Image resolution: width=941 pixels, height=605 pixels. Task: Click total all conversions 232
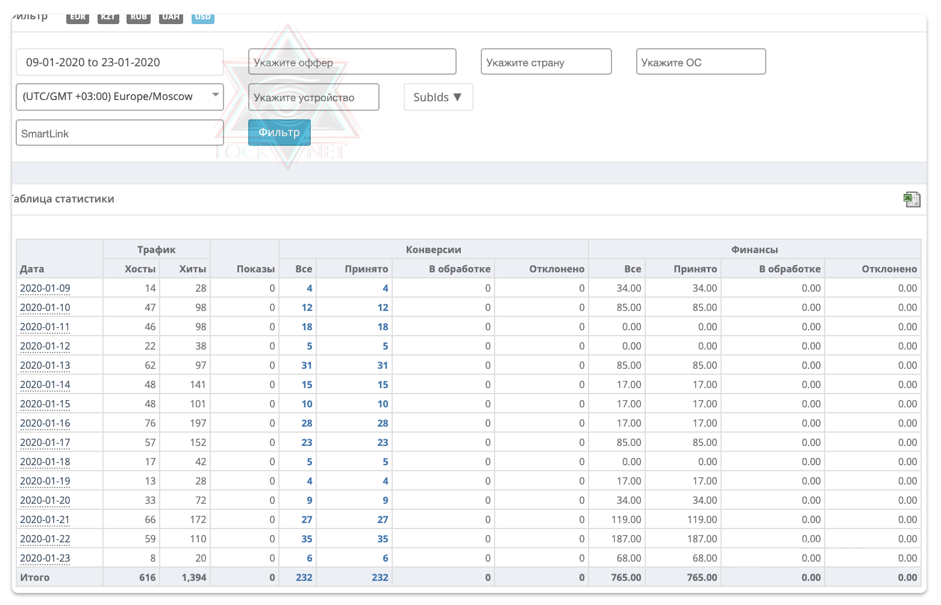point(304,577)
